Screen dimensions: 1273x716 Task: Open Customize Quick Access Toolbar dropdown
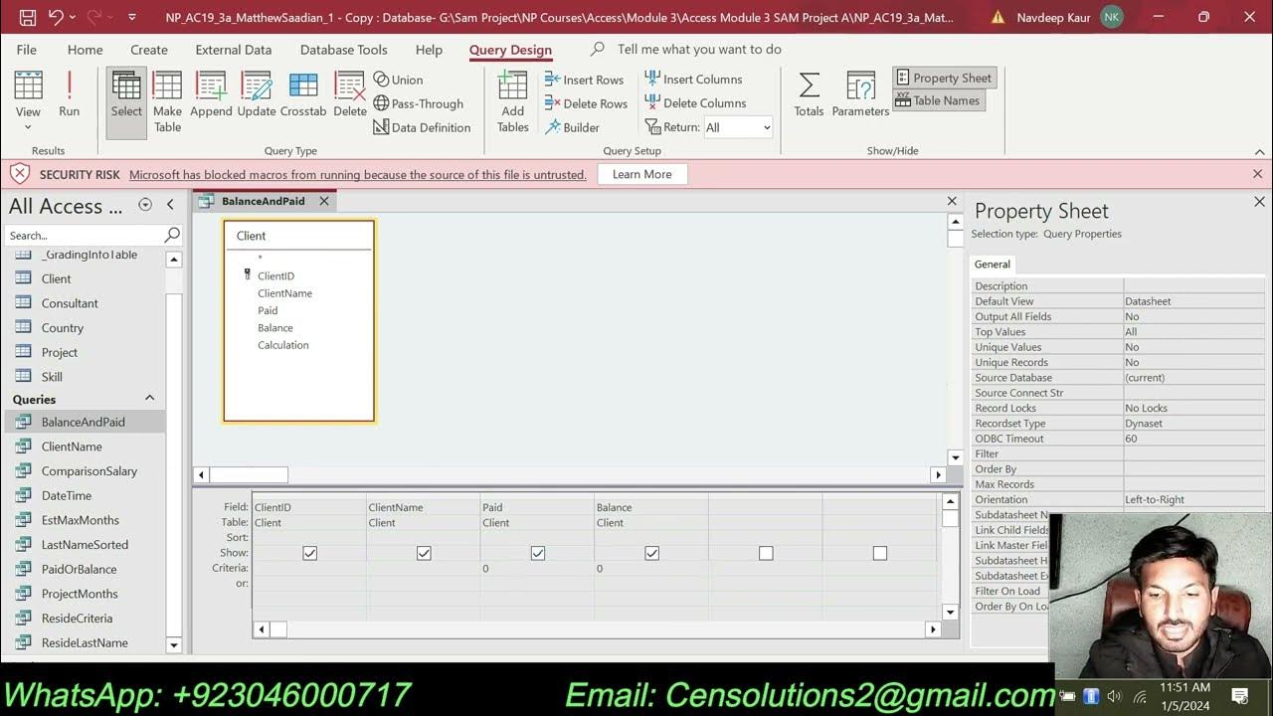132,17
